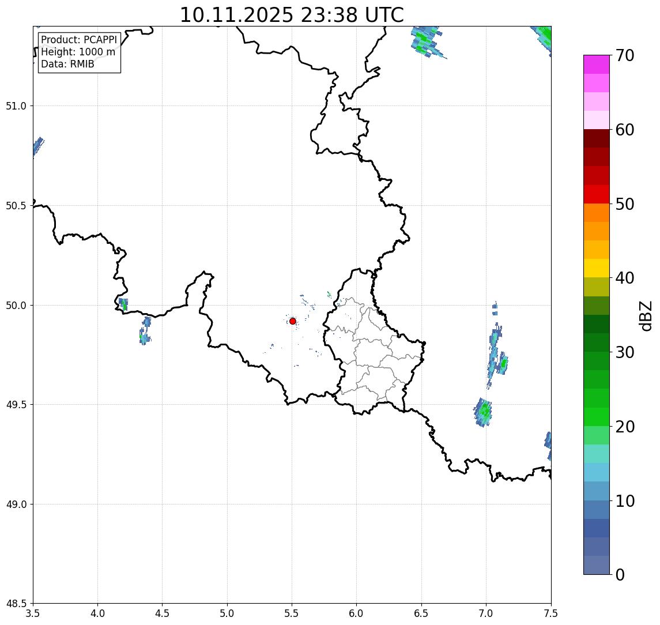Click the colorbar label "30"
The image size is (660, 625).
click(x=625, y=352)
